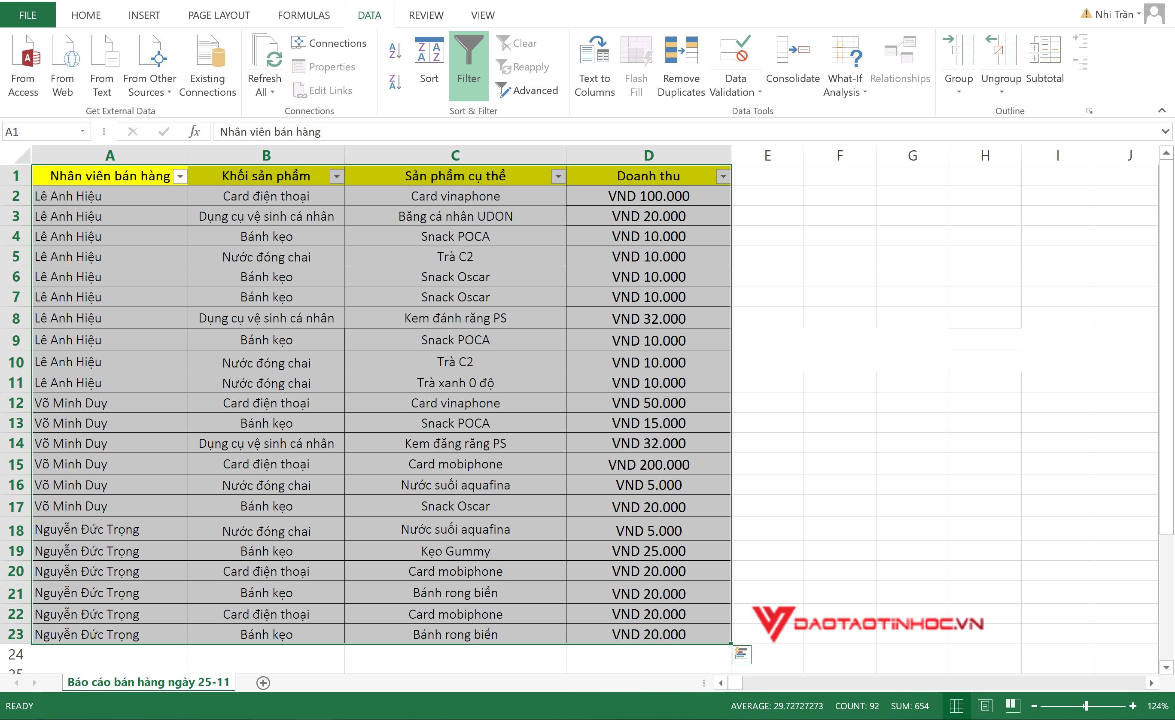The width and height of the screenshot is (1175, 720).
Task: Zoom in with plus button
Action: 1132,706
